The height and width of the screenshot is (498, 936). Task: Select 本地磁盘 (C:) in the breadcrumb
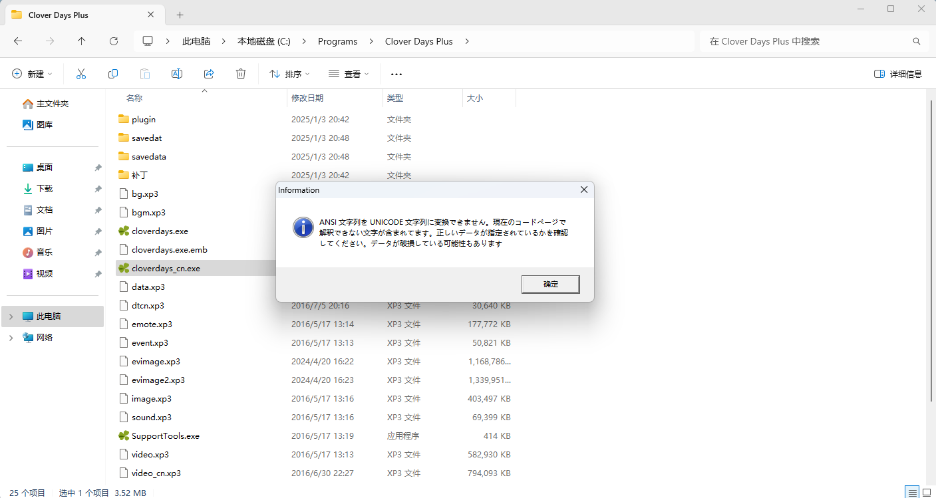pyautogui.click(x=264, y=41)
